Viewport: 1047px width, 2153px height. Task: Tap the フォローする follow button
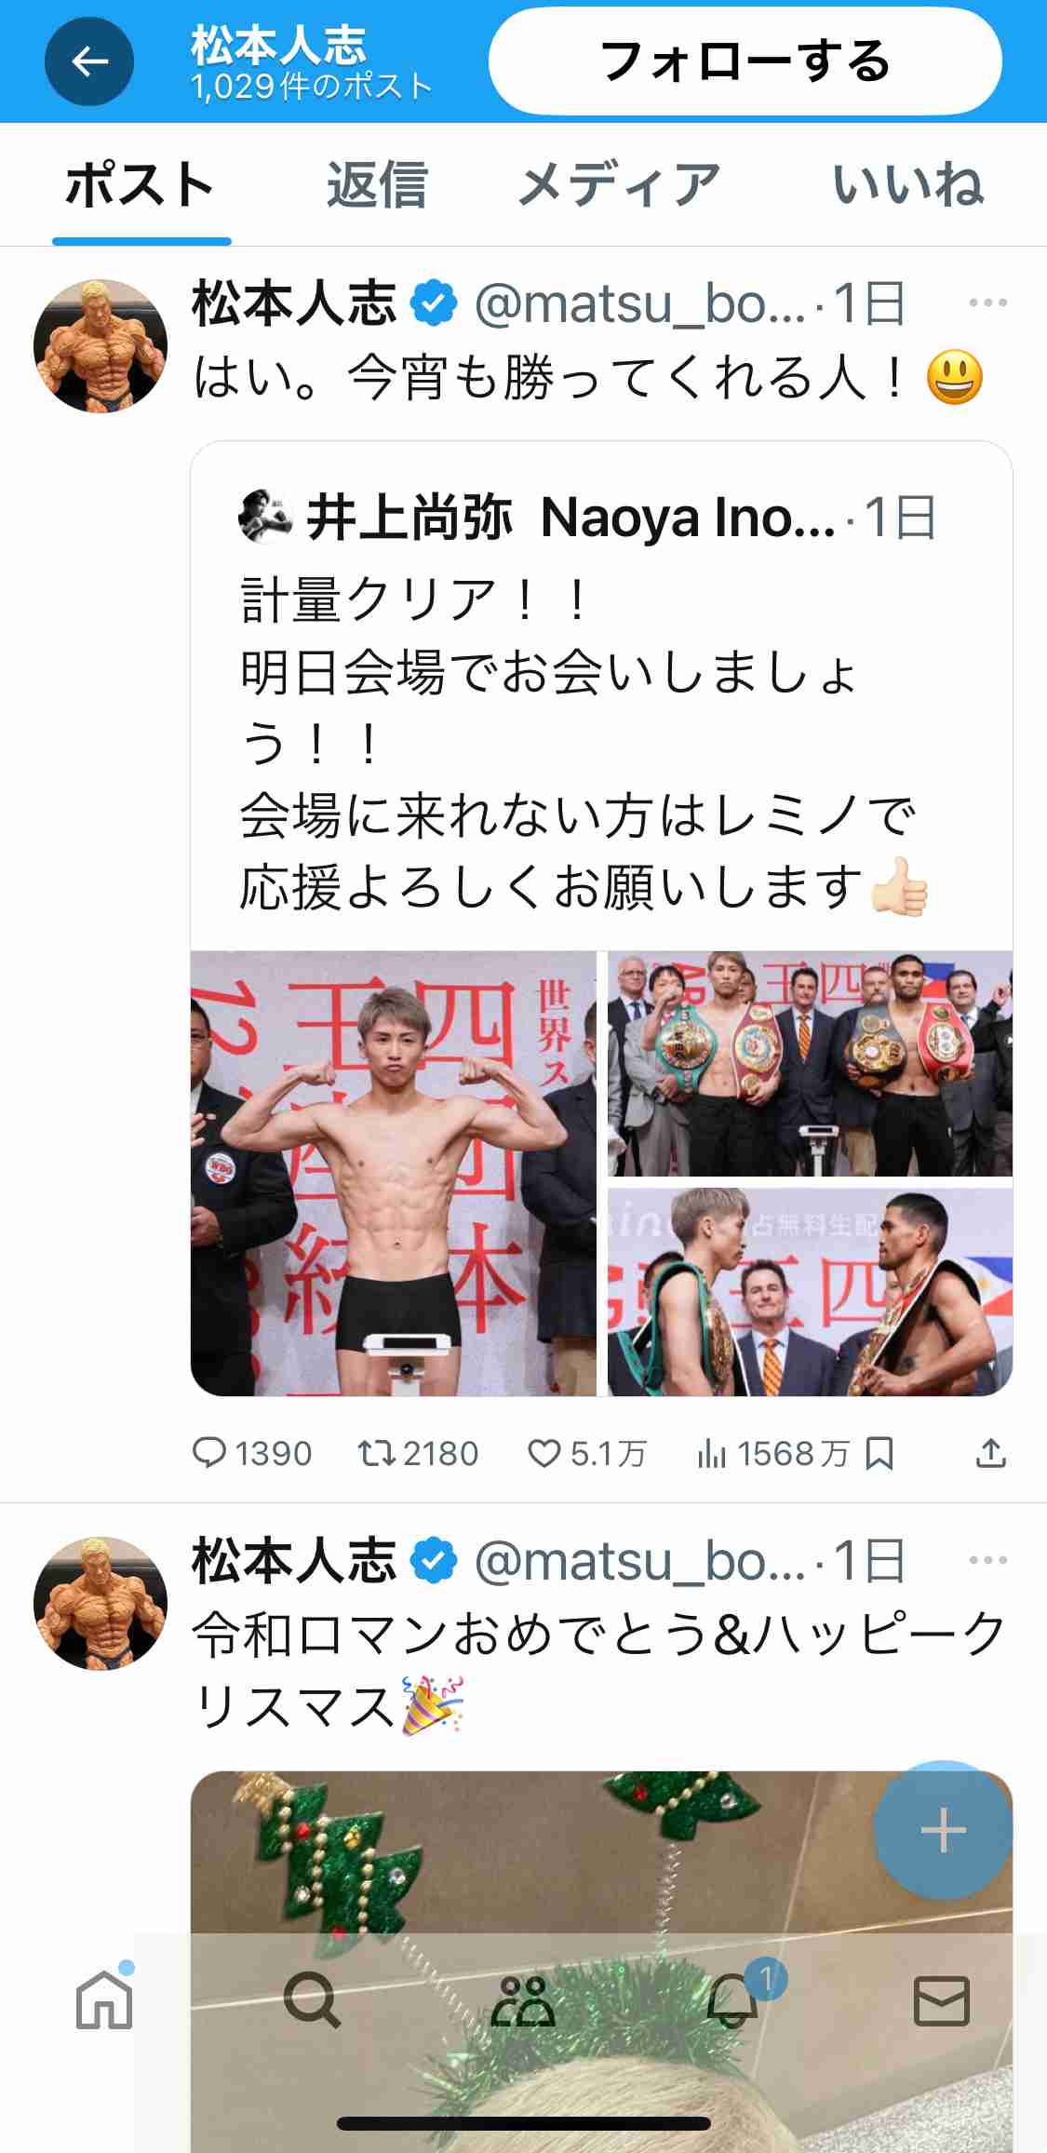745,61
